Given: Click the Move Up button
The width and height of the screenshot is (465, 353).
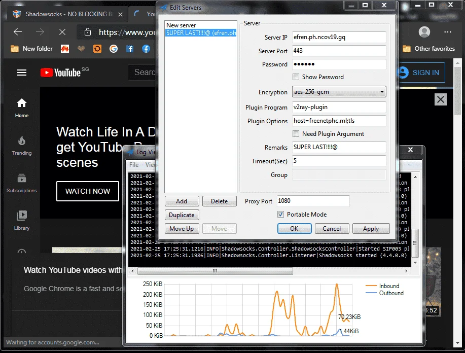Looking at the screenshot, I should [x=182, y=228].
